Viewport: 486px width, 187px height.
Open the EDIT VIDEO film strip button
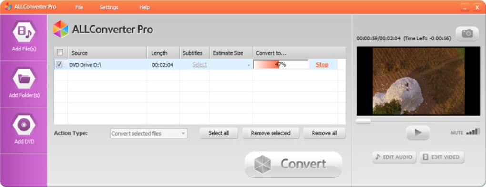click(x=441, y=157)
